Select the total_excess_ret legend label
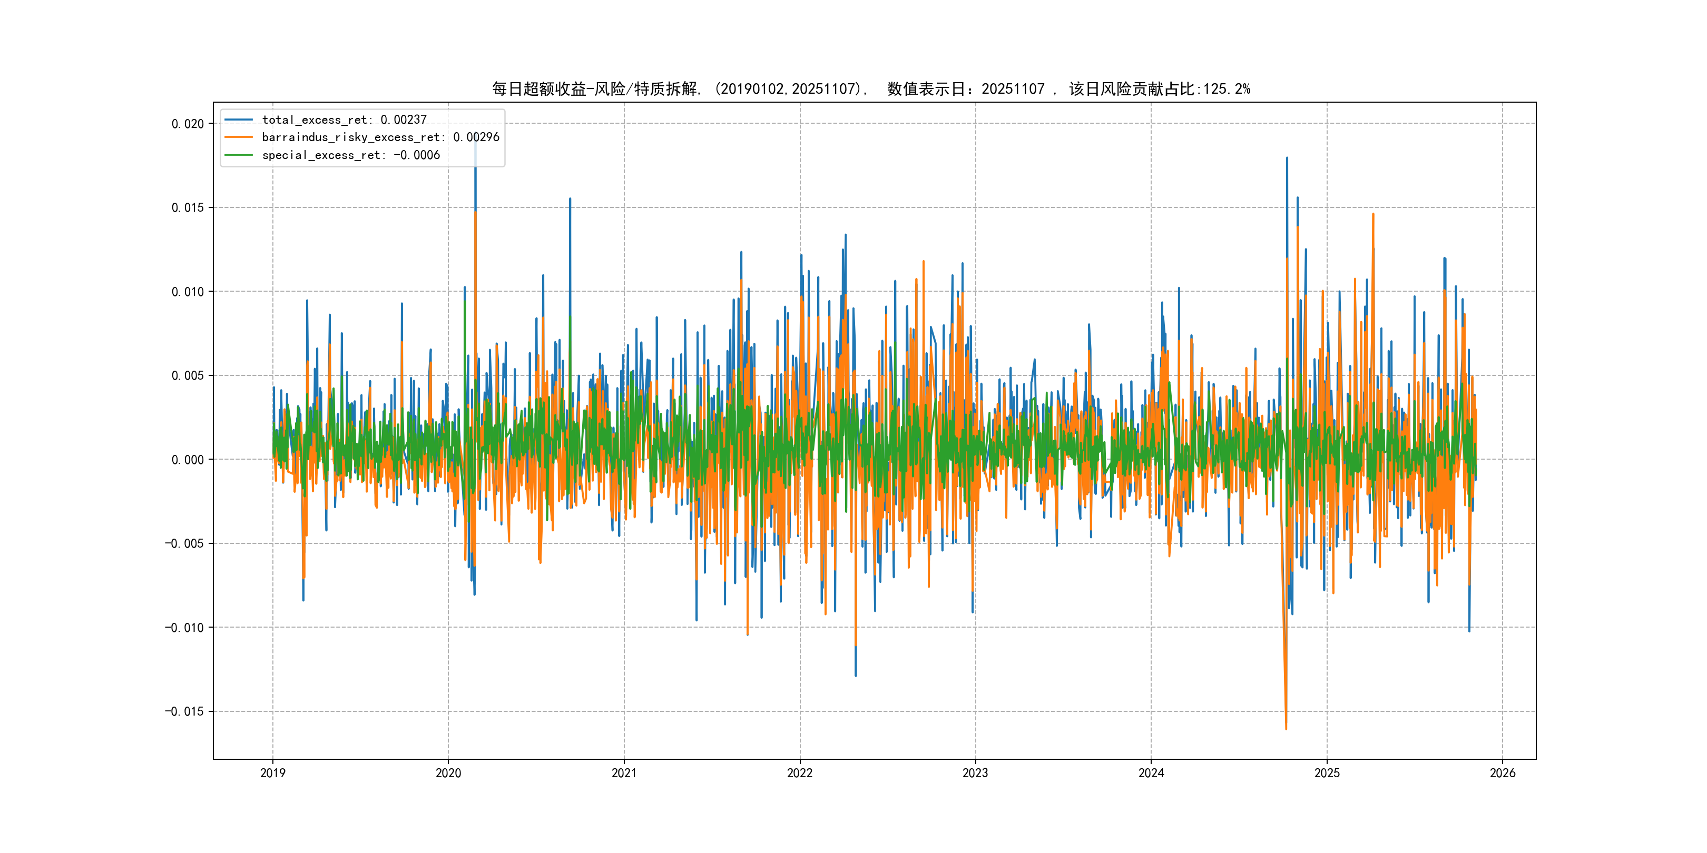Screen dimensions: 1707x853 344,120
